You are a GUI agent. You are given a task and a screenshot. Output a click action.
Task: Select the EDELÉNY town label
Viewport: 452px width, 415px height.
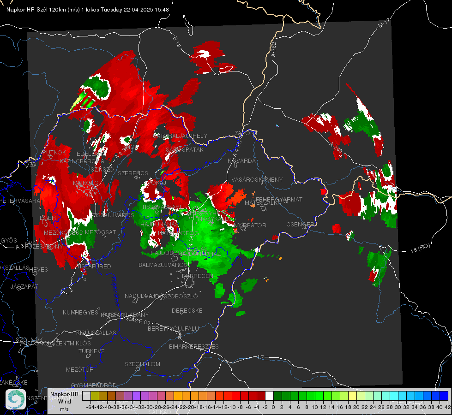pyautogui.click(x=88, y=154)
